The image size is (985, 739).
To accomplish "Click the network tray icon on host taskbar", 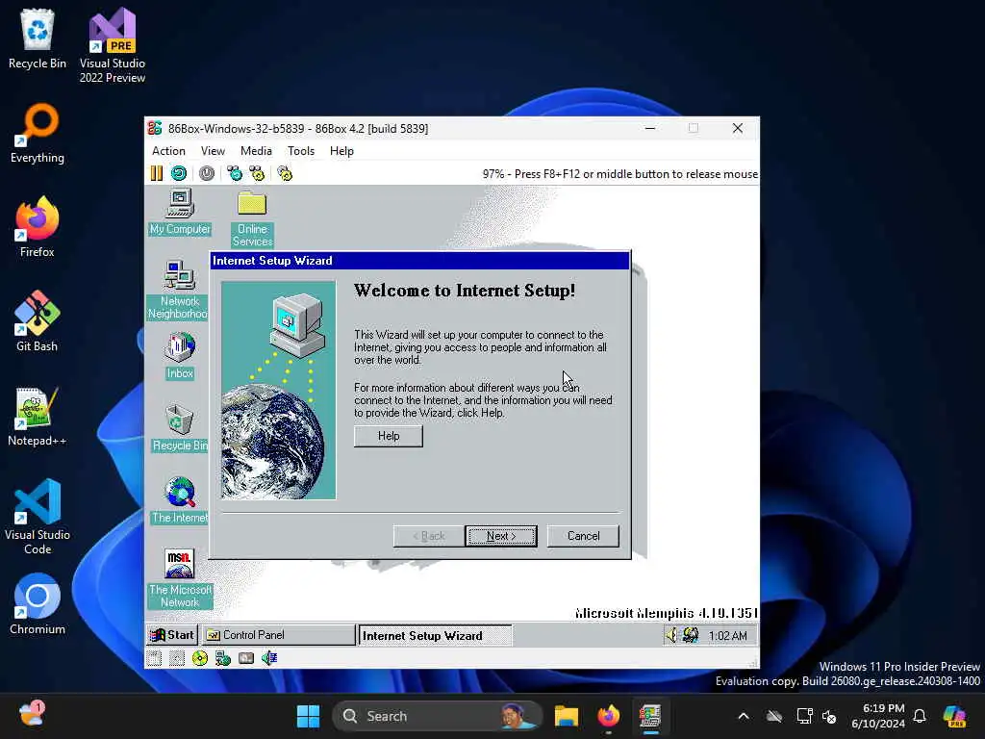I will coord(803,716).
